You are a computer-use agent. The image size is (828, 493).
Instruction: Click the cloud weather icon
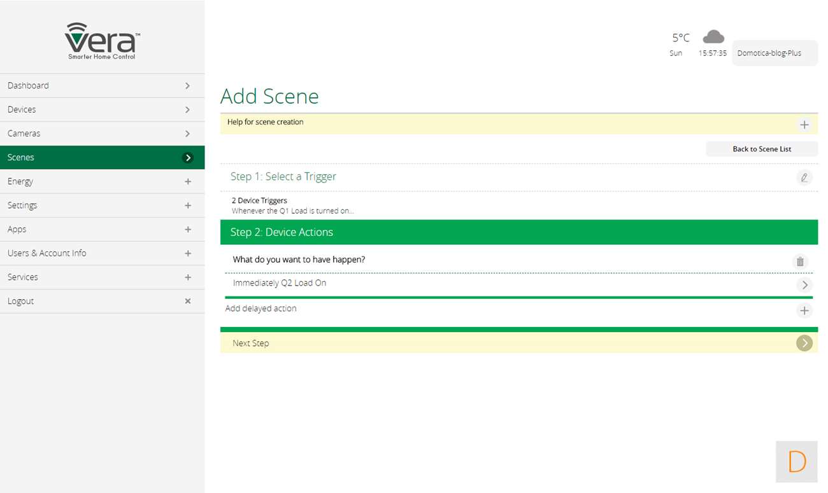click(713, 37)
